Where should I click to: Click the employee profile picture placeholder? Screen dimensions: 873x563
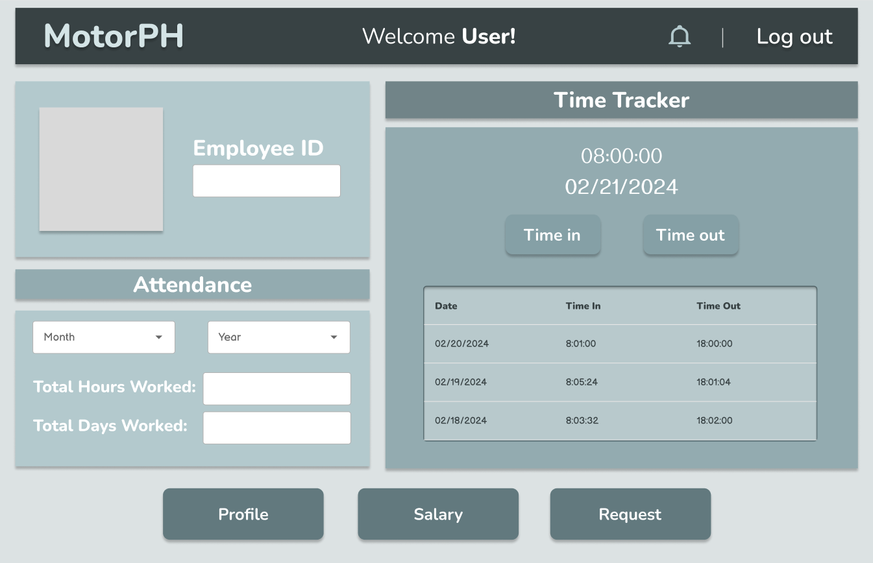pyautogui.click(x=101, y=169)
